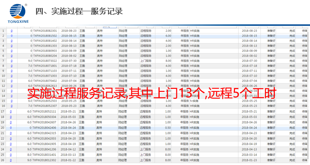This screenshot has width=310, height=165.
Task: Click service number TXFW2018042406
Action: (45, 128)
